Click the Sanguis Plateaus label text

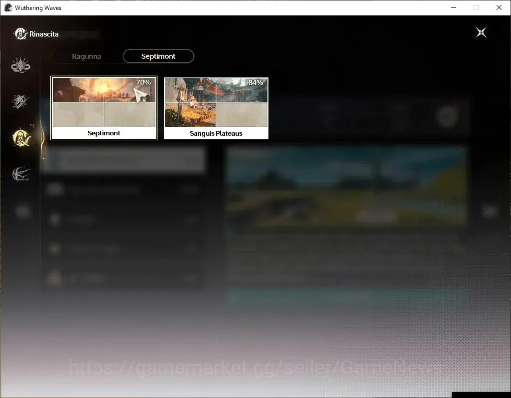[x=216, y=133]
